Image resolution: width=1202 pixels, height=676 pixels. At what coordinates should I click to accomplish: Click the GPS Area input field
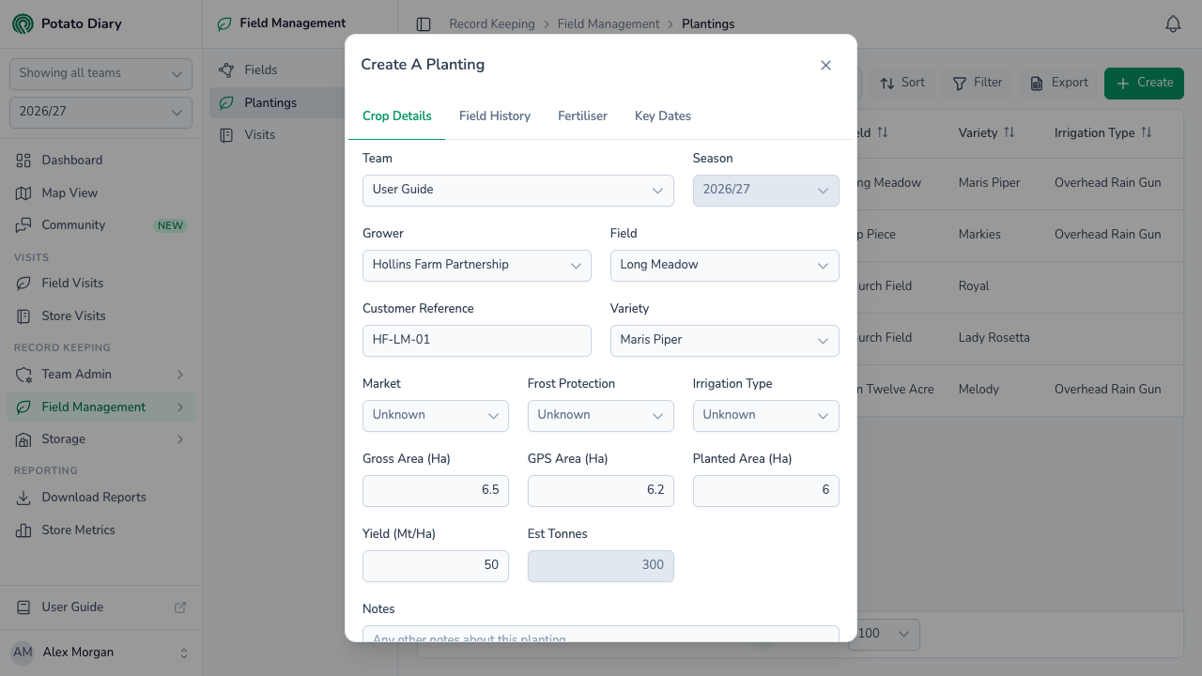[601, 491]
